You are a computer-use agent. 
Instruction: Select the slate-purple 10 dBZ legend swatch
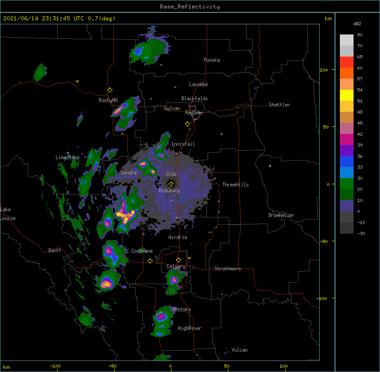tap(346, 206)
